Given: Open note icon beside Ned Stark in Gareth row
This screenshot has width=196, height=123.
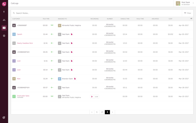Looking at the screenshot, I should point(72,34).
